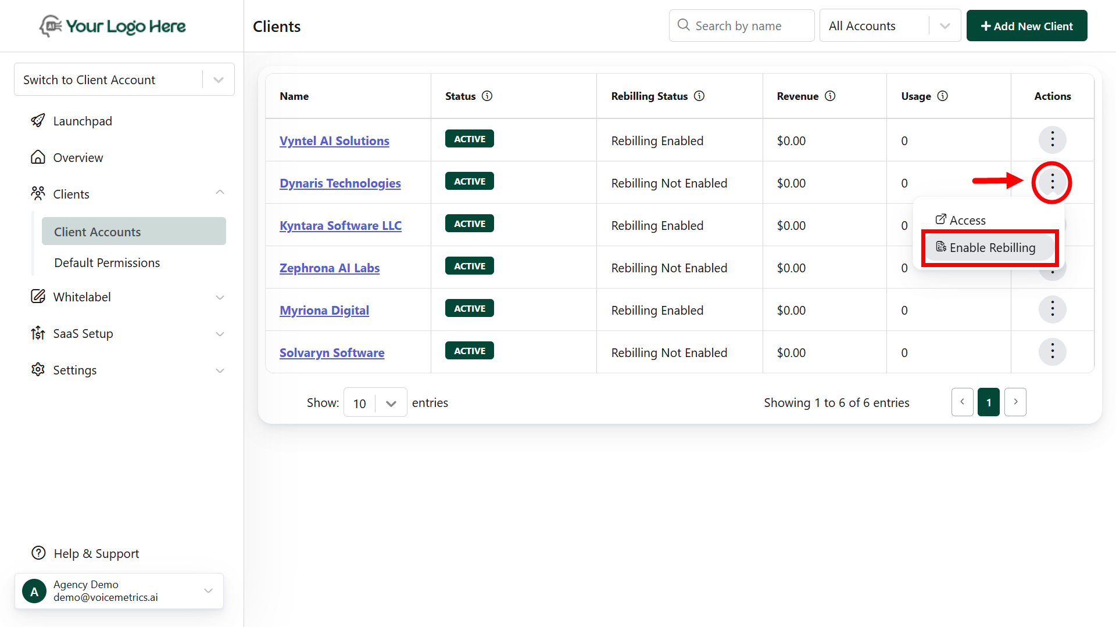The height and width of the screenshot is (627, 1116).
Task: Open actions menu for Vyntel AI Solutions
Action: (x=1052, y=139)
